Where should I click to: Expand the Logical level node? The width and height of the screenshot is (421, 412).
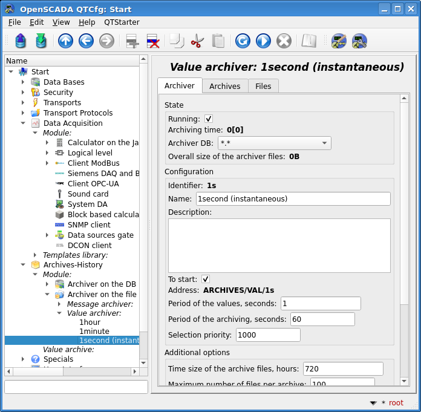coord(47,152)
